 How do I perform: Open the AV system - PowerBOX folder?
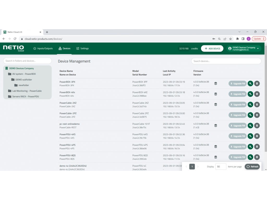click(x=24, y=74)
